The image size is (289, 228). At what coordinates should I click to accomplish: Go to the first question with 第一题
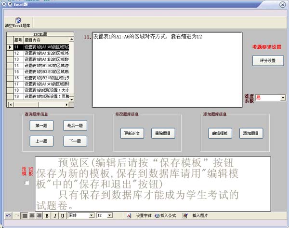point(41,126)
